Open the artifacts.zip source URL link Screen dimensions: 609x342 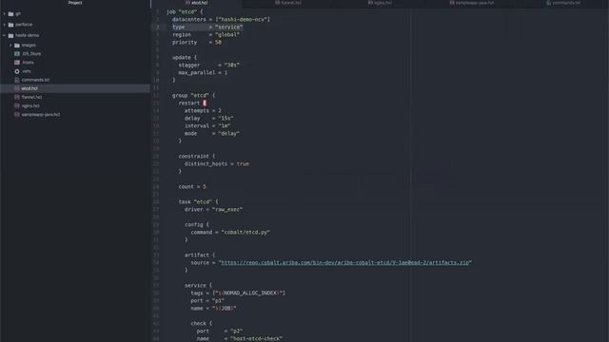[x=345, y=262]
